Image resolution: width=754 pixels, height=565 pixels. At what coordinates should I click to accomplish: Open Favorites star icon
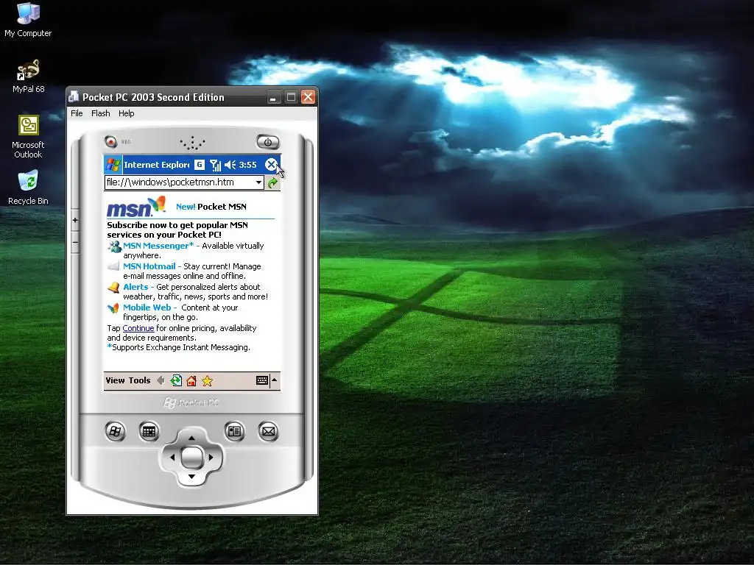(x=207, y=381)
